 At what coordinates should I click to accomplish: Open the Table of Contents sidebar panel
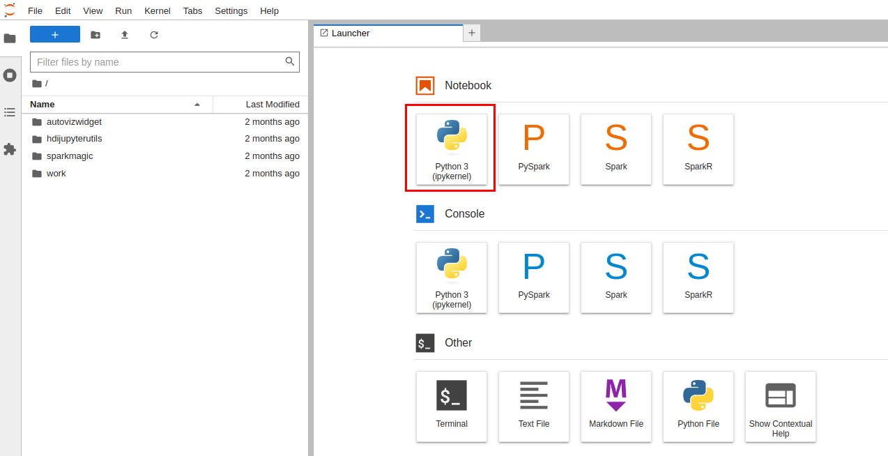tap(10, 112)
